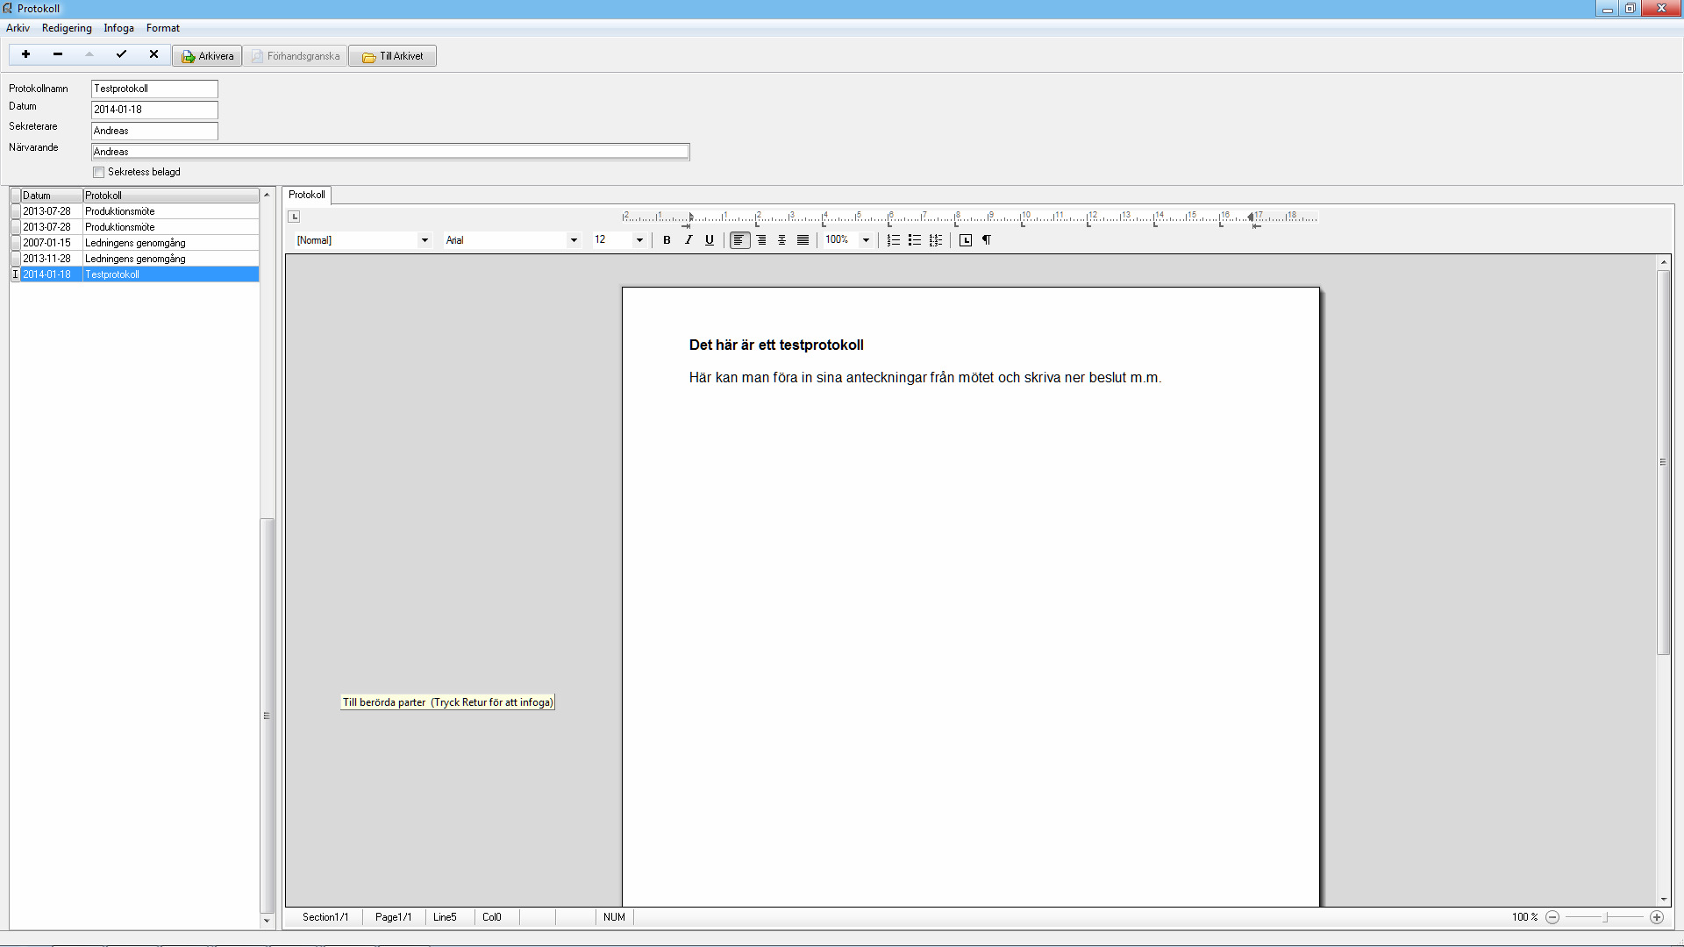Click the Protokoll tab
Viewport: 1684px width, 947px height.
coord(305,195)
